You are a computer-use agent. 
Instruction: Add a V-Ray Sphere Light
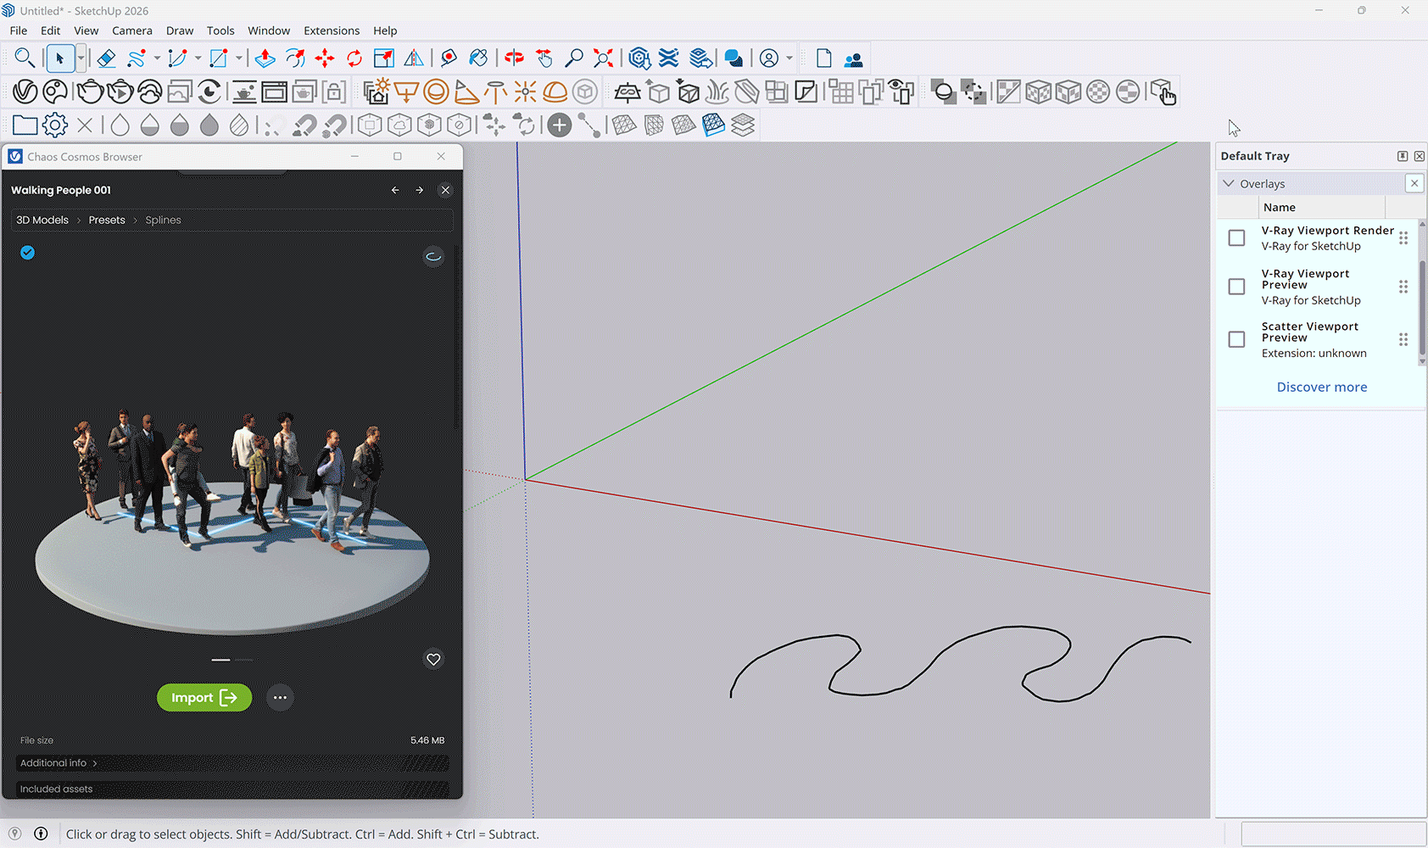click(436, 92)
